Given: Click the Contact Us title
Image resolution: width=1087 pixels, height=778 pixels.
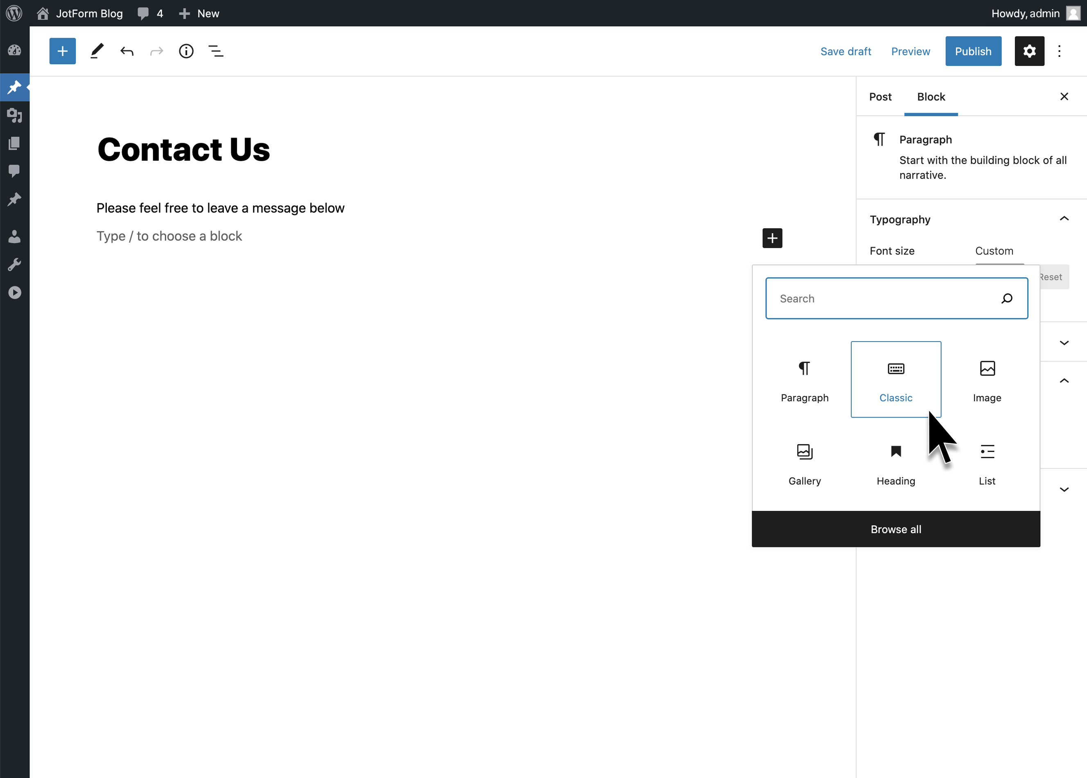Looking at the screenshot, I should coord(184,149).
